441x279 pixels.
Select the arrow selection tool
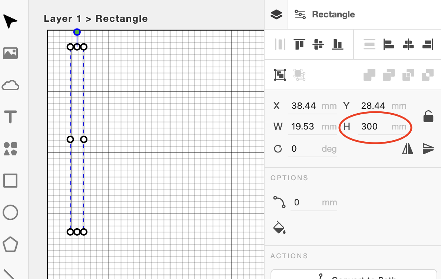[10, 21]
